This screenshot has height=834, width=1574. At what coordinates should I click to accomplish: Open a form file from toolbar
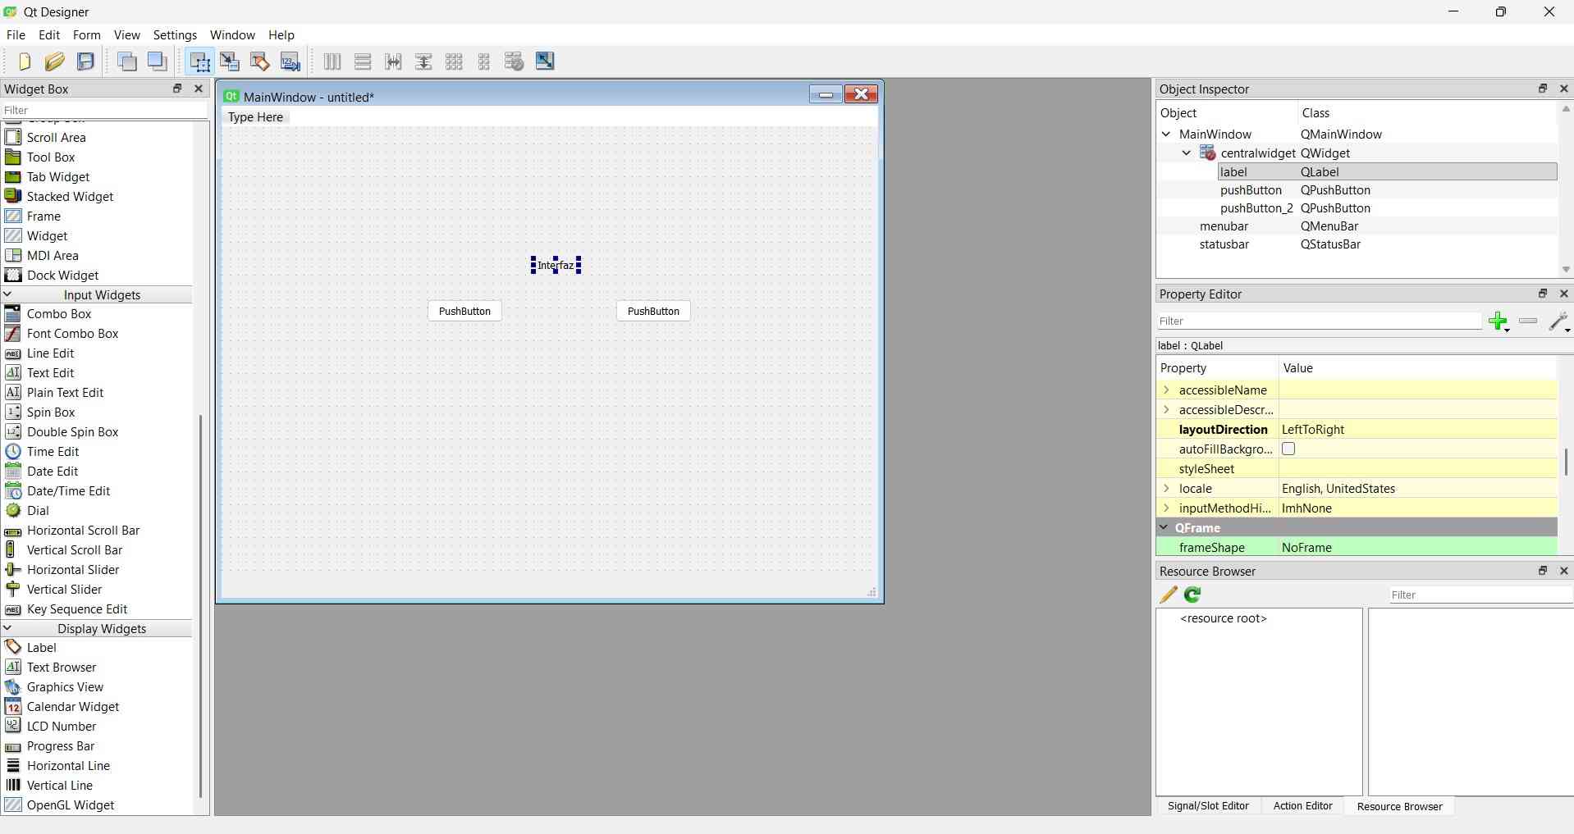click(55, 62)
